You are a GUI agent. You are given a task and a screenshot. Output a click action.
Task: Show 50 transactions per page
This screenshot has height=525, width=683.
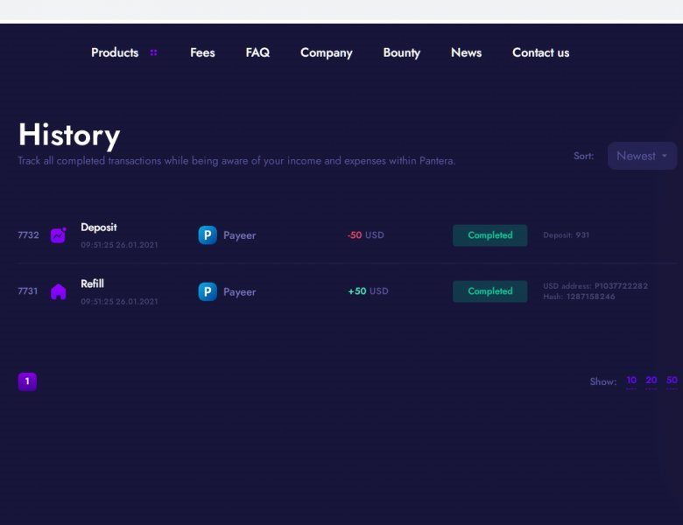click(672, 381)
